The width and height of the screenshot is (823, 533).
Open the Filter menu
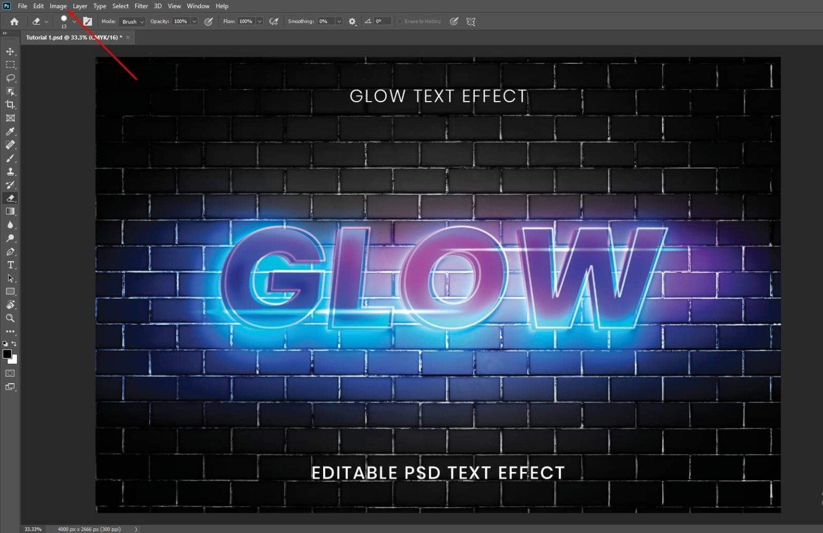[141, 6]
